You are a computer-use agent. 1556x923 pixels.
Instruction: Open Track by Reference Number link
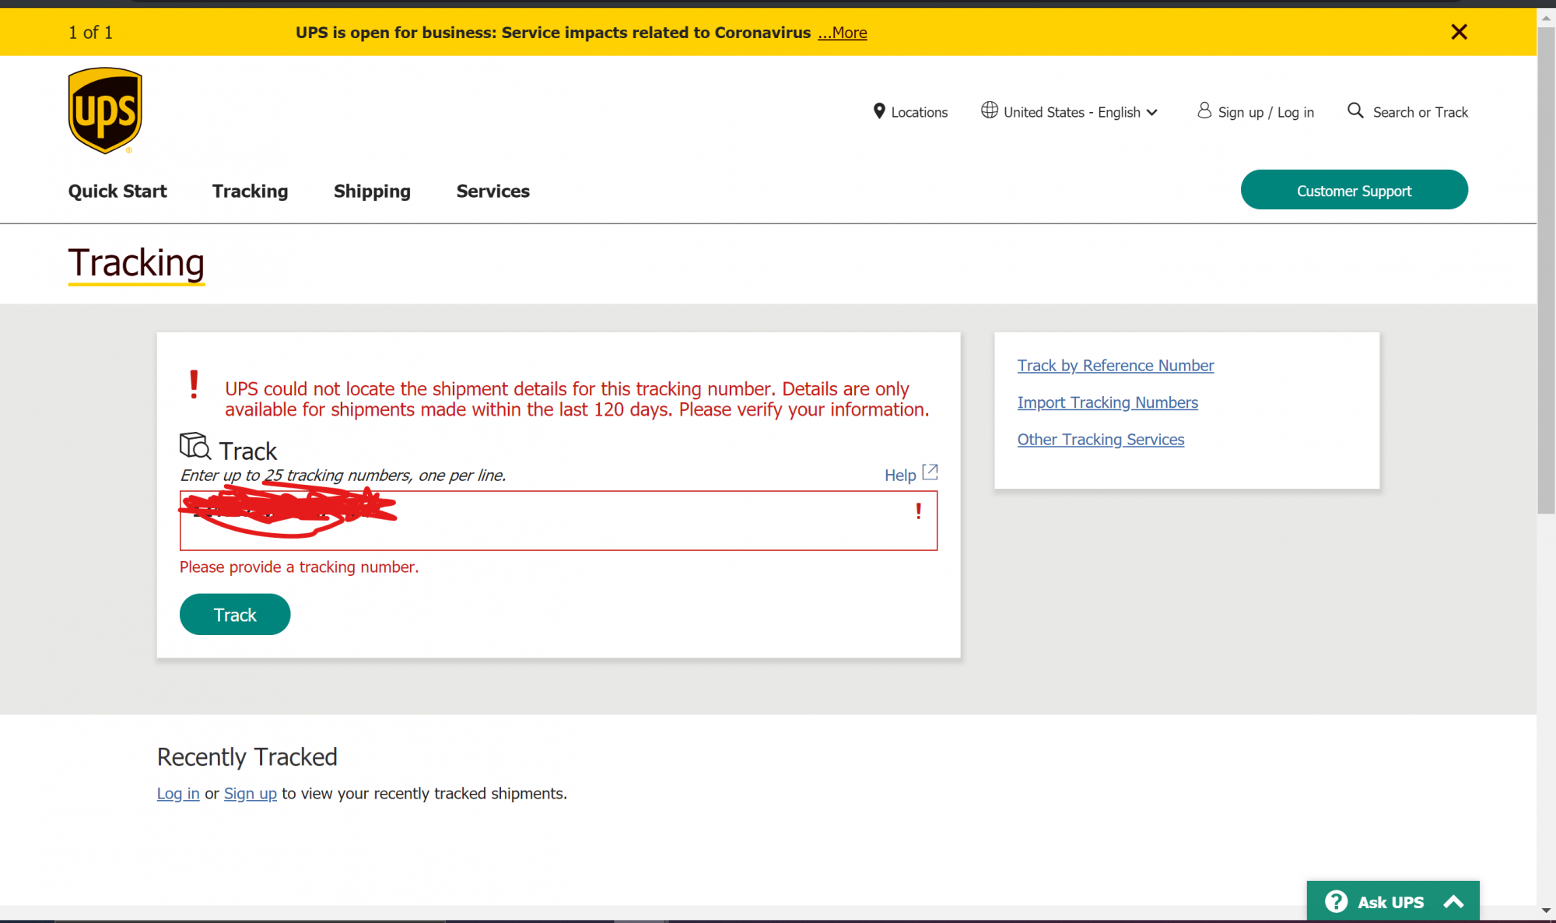1115,365
